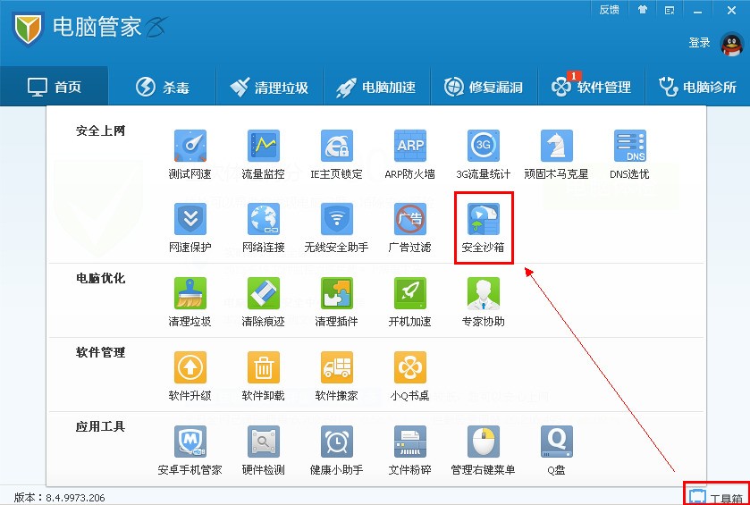Click the 反馈 feedback button
750x505 pixels.
[x=610, y=10]
